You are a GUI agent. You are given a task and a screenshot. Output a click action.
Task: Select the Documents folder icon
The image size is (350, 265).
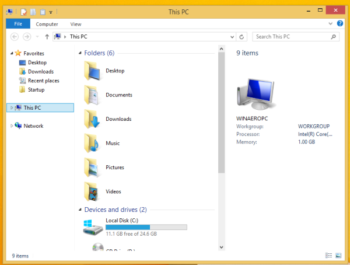pos(92,95)
